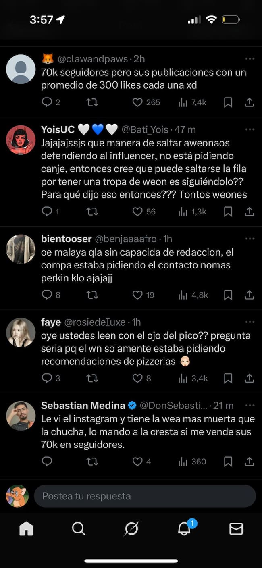Open more options for @clawandpaws post
262x568 pixels.
tap(250, 59)
